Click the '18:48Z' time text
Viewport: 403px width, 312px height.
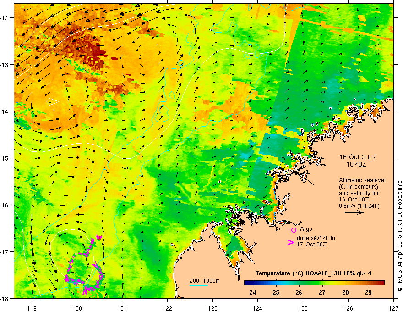tap(356, 164)
